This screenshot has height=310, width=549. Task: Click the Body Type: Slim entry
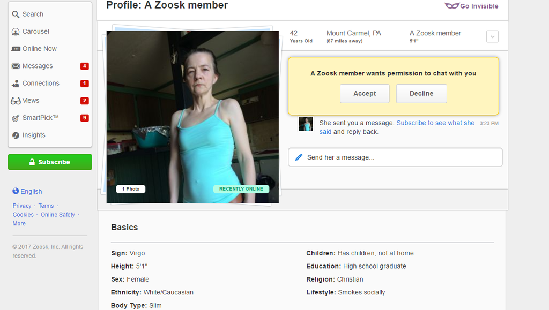tap(136, 306)
